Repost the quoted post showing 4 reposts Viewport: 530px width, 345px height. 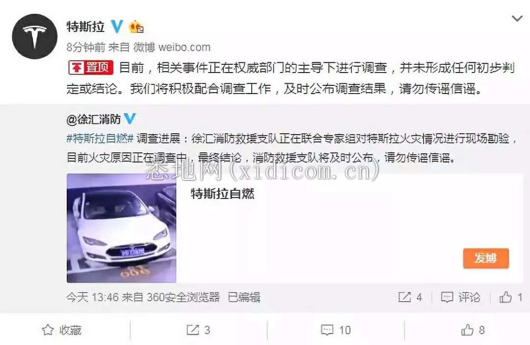[410, 297]
